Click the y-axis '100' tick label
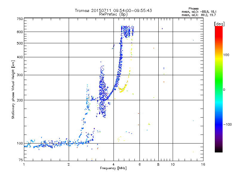 pyautogui.click(x=20, y=143)
